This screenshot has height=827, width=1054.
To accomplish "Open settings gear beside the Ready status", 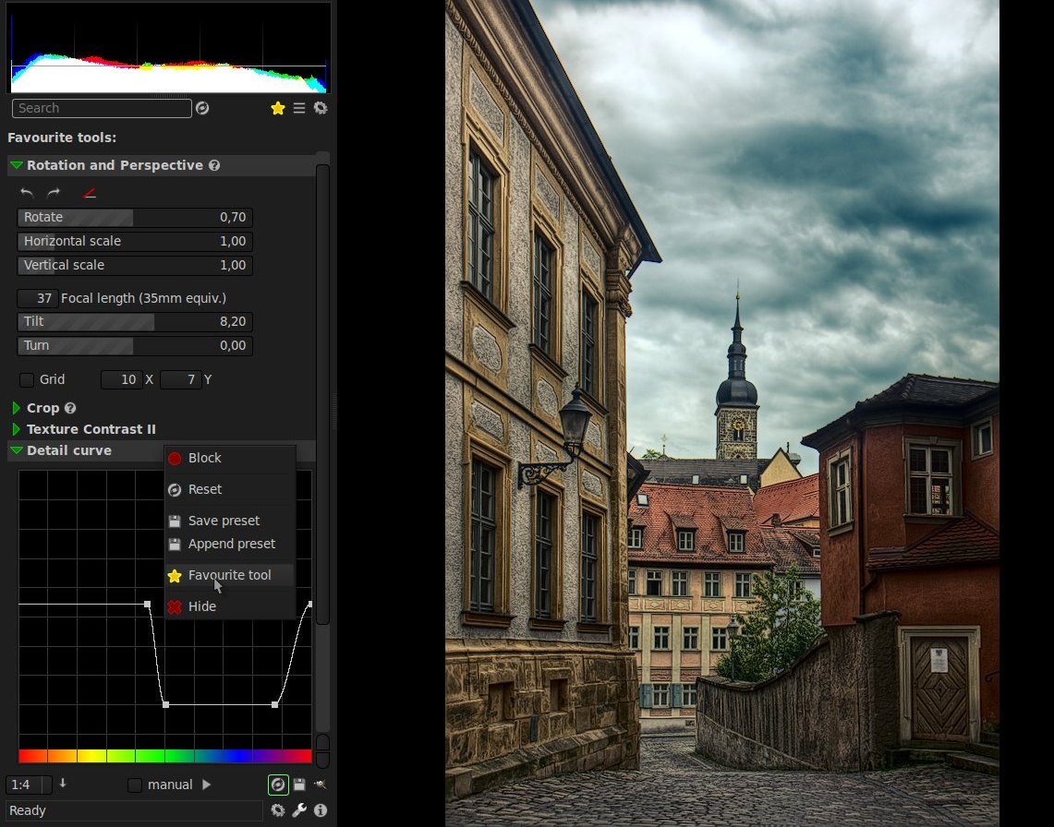I will click(x=278, y=810).
